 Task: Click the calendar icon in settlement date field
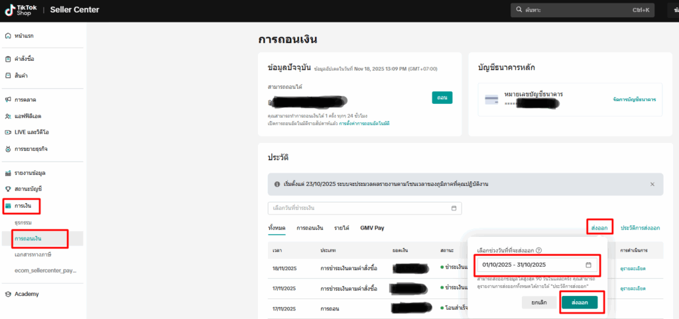[x=454, y=208]
